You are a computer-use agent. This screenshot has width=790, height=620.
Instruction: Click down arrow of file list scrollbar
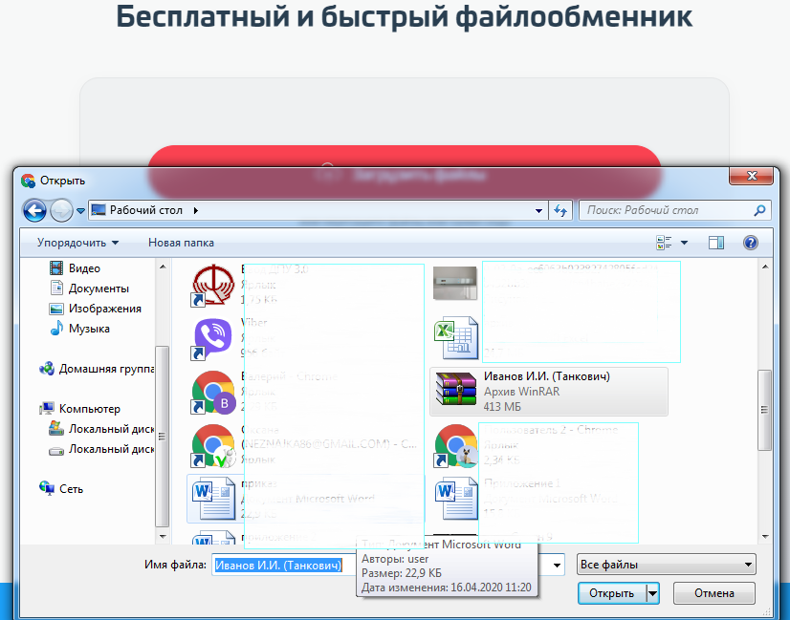pyautogui.click(x=765, y=537)
